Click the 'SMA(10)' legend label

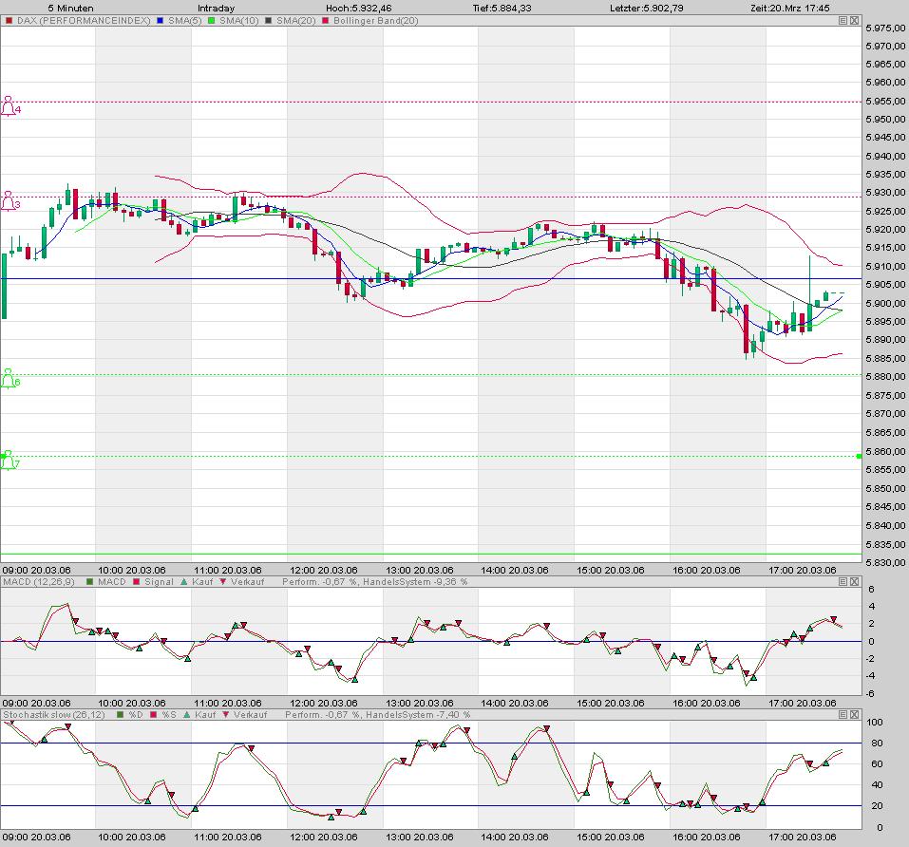tap(238, 21)
